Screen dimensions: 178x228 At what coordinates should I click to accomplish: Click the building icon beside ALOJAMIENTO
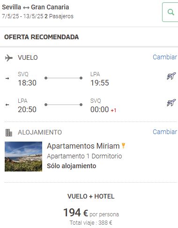click(x=9, y=133)
